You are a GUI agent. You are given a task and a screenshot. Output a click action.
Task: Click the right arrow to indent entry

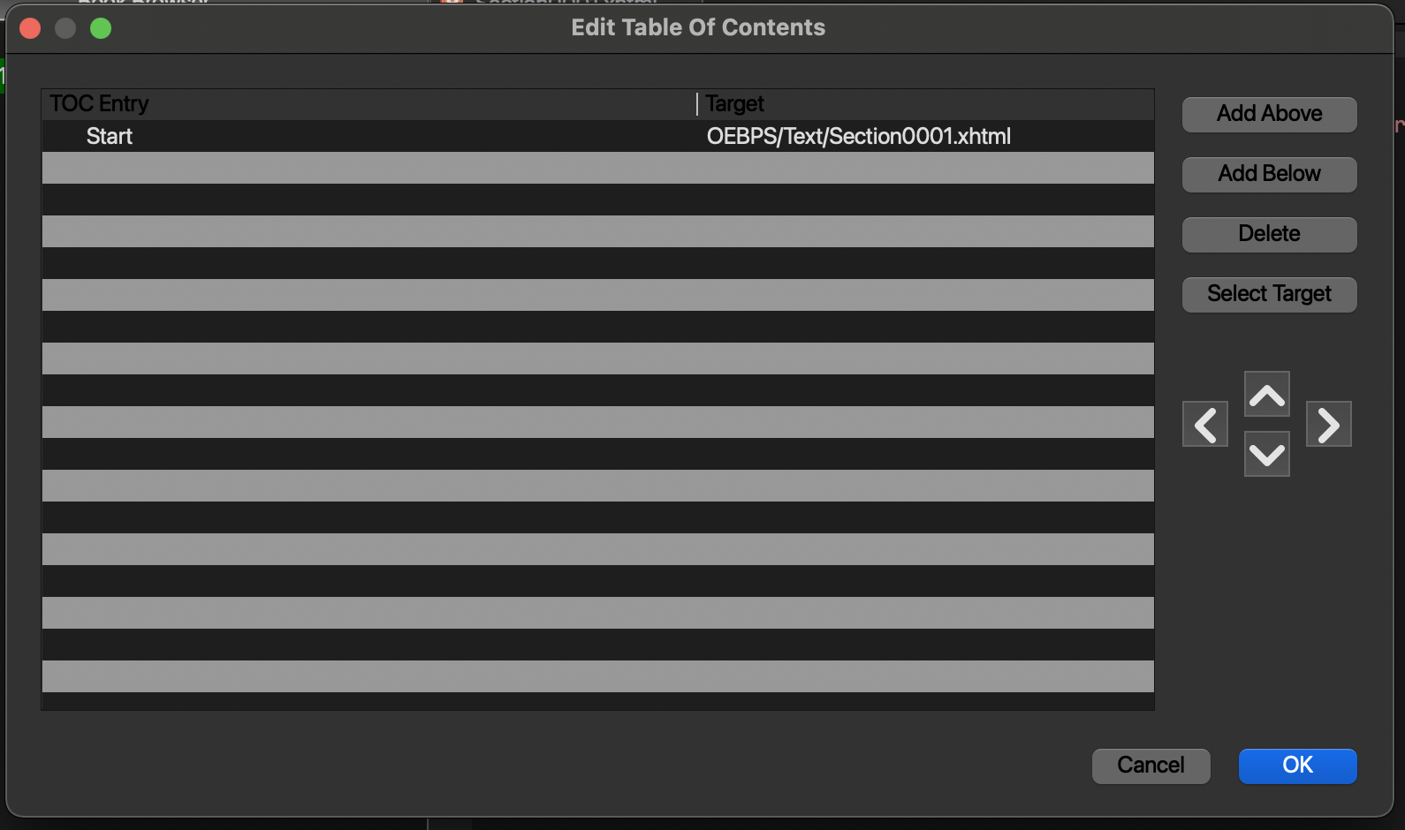[x=1328, y=425]
